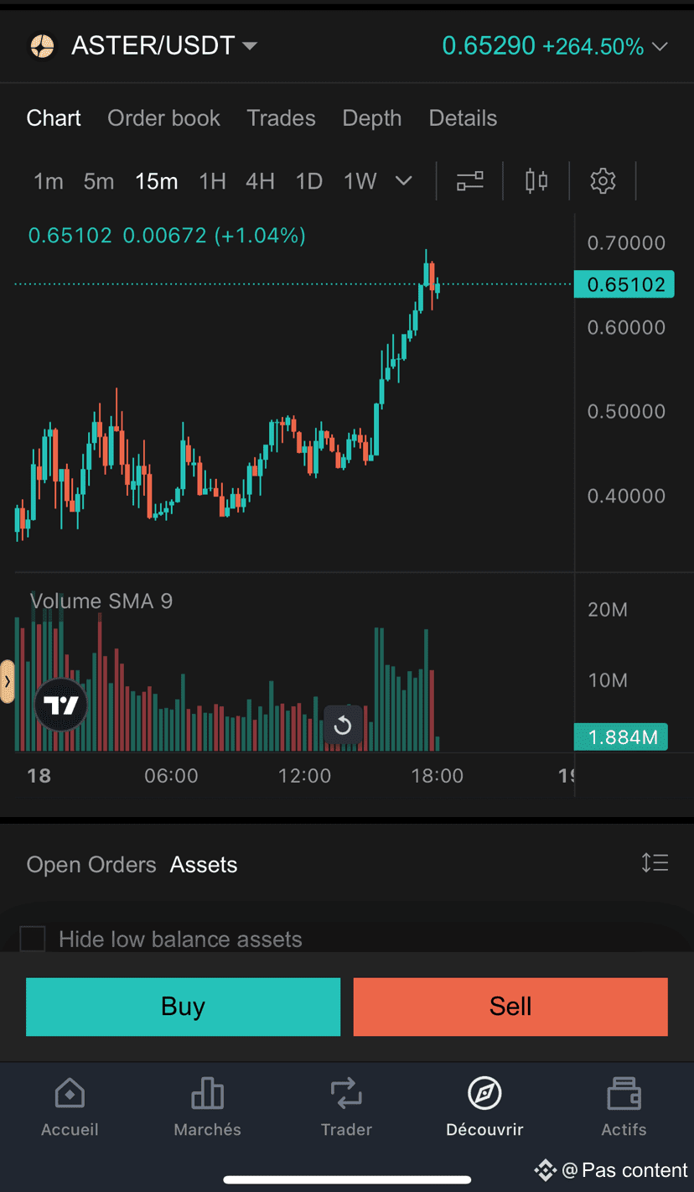This screenshot has height=1192, width=694.
Task: Tap the Buy button
Action: [184, 1007]
